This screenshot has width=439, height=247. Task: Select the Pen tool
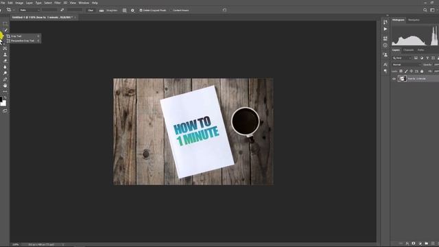point(5,80)
